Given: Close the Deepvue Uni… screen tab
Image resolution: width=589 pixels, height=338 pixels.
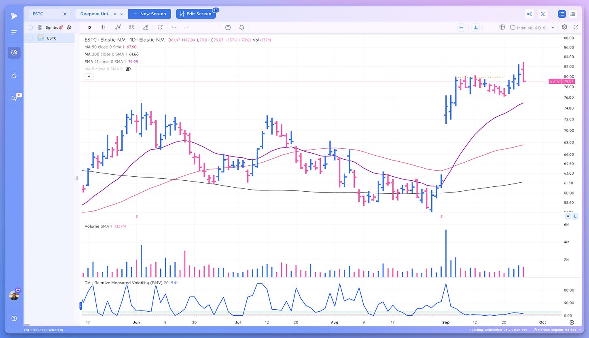Looking at the screenshot, I should coord(115,14).
